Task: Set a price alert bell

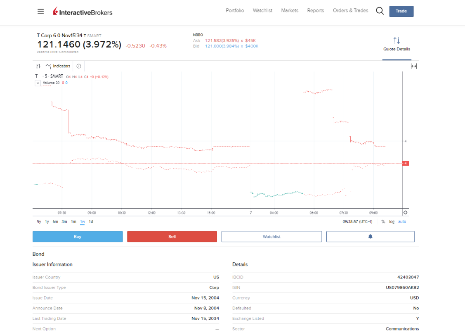Action: pyautogui.click(x=371, y=237)
